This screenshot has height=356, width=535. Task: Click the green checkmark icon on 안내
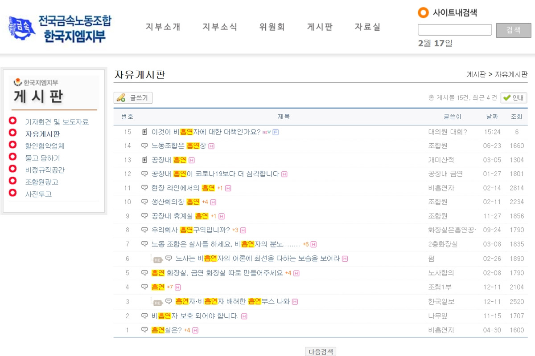506,98
